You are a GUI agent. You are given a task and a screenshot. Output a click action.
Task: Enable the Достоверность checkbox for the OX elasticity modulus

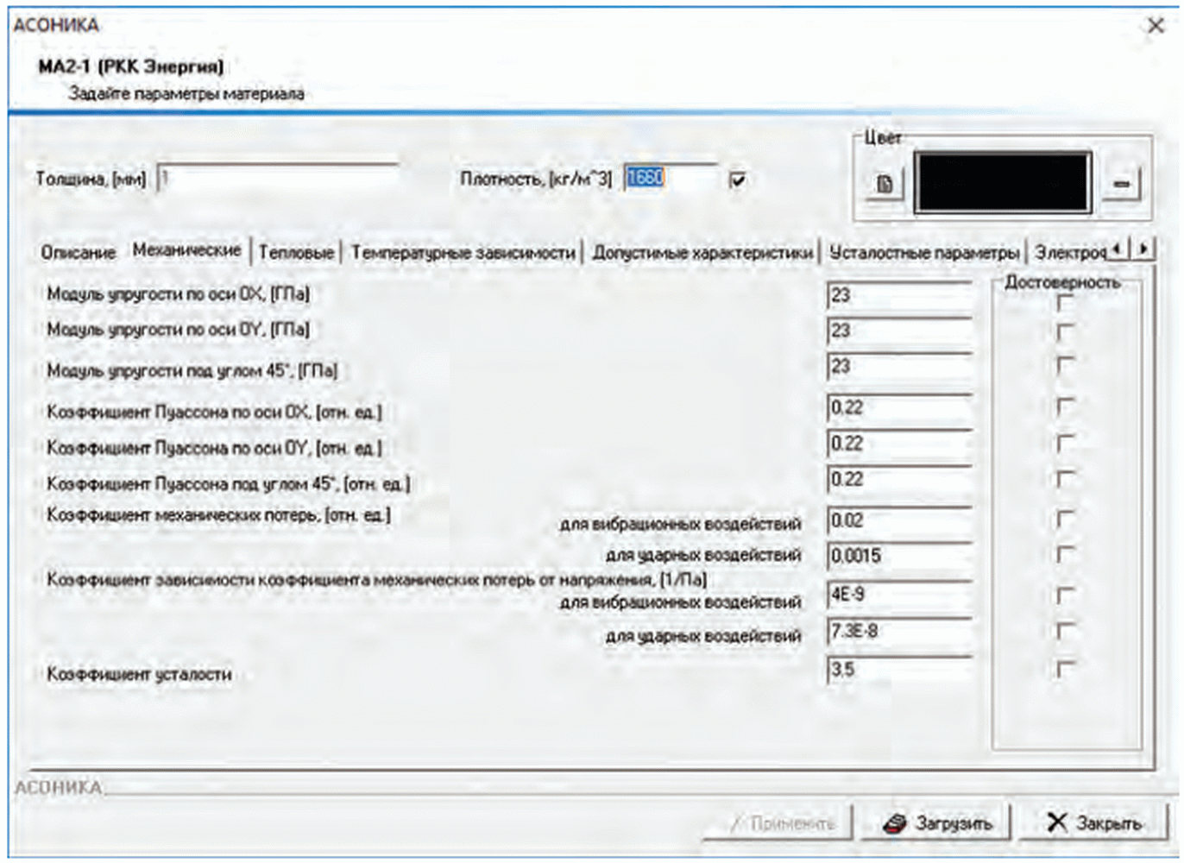point(1065,302)
